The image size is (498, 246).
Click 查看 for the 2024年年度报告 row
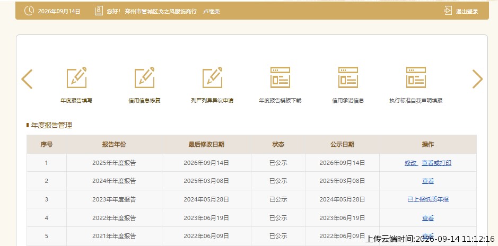tap(428, 181)
